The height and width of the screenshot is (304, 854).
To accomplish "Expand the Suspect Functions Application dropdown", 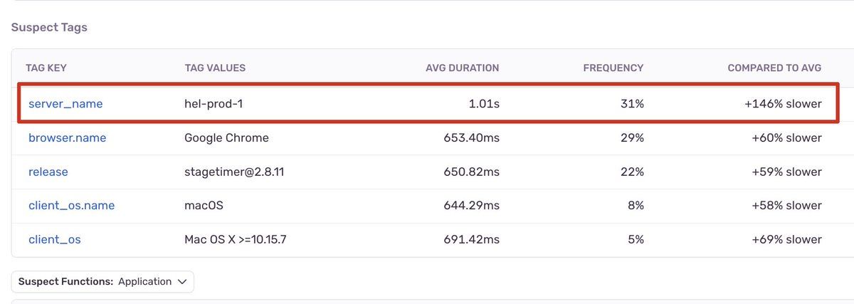I will [x=102, y=282].
